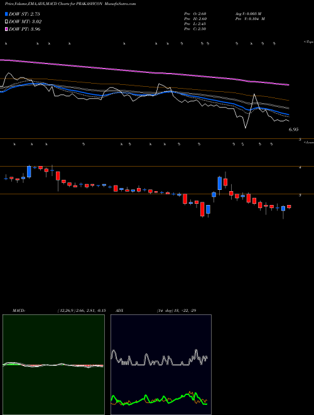Click the 'MACD:' panel heading
Screen dimensions: 314x415
(x=19, y=311)
